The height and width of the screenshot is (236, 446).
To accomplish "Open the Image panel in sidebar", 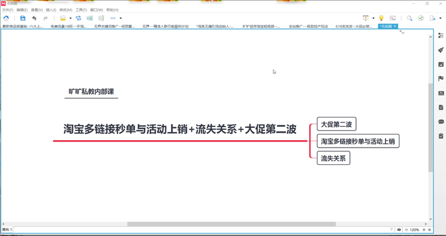I will pyautogui.click(x=441, y=64).
